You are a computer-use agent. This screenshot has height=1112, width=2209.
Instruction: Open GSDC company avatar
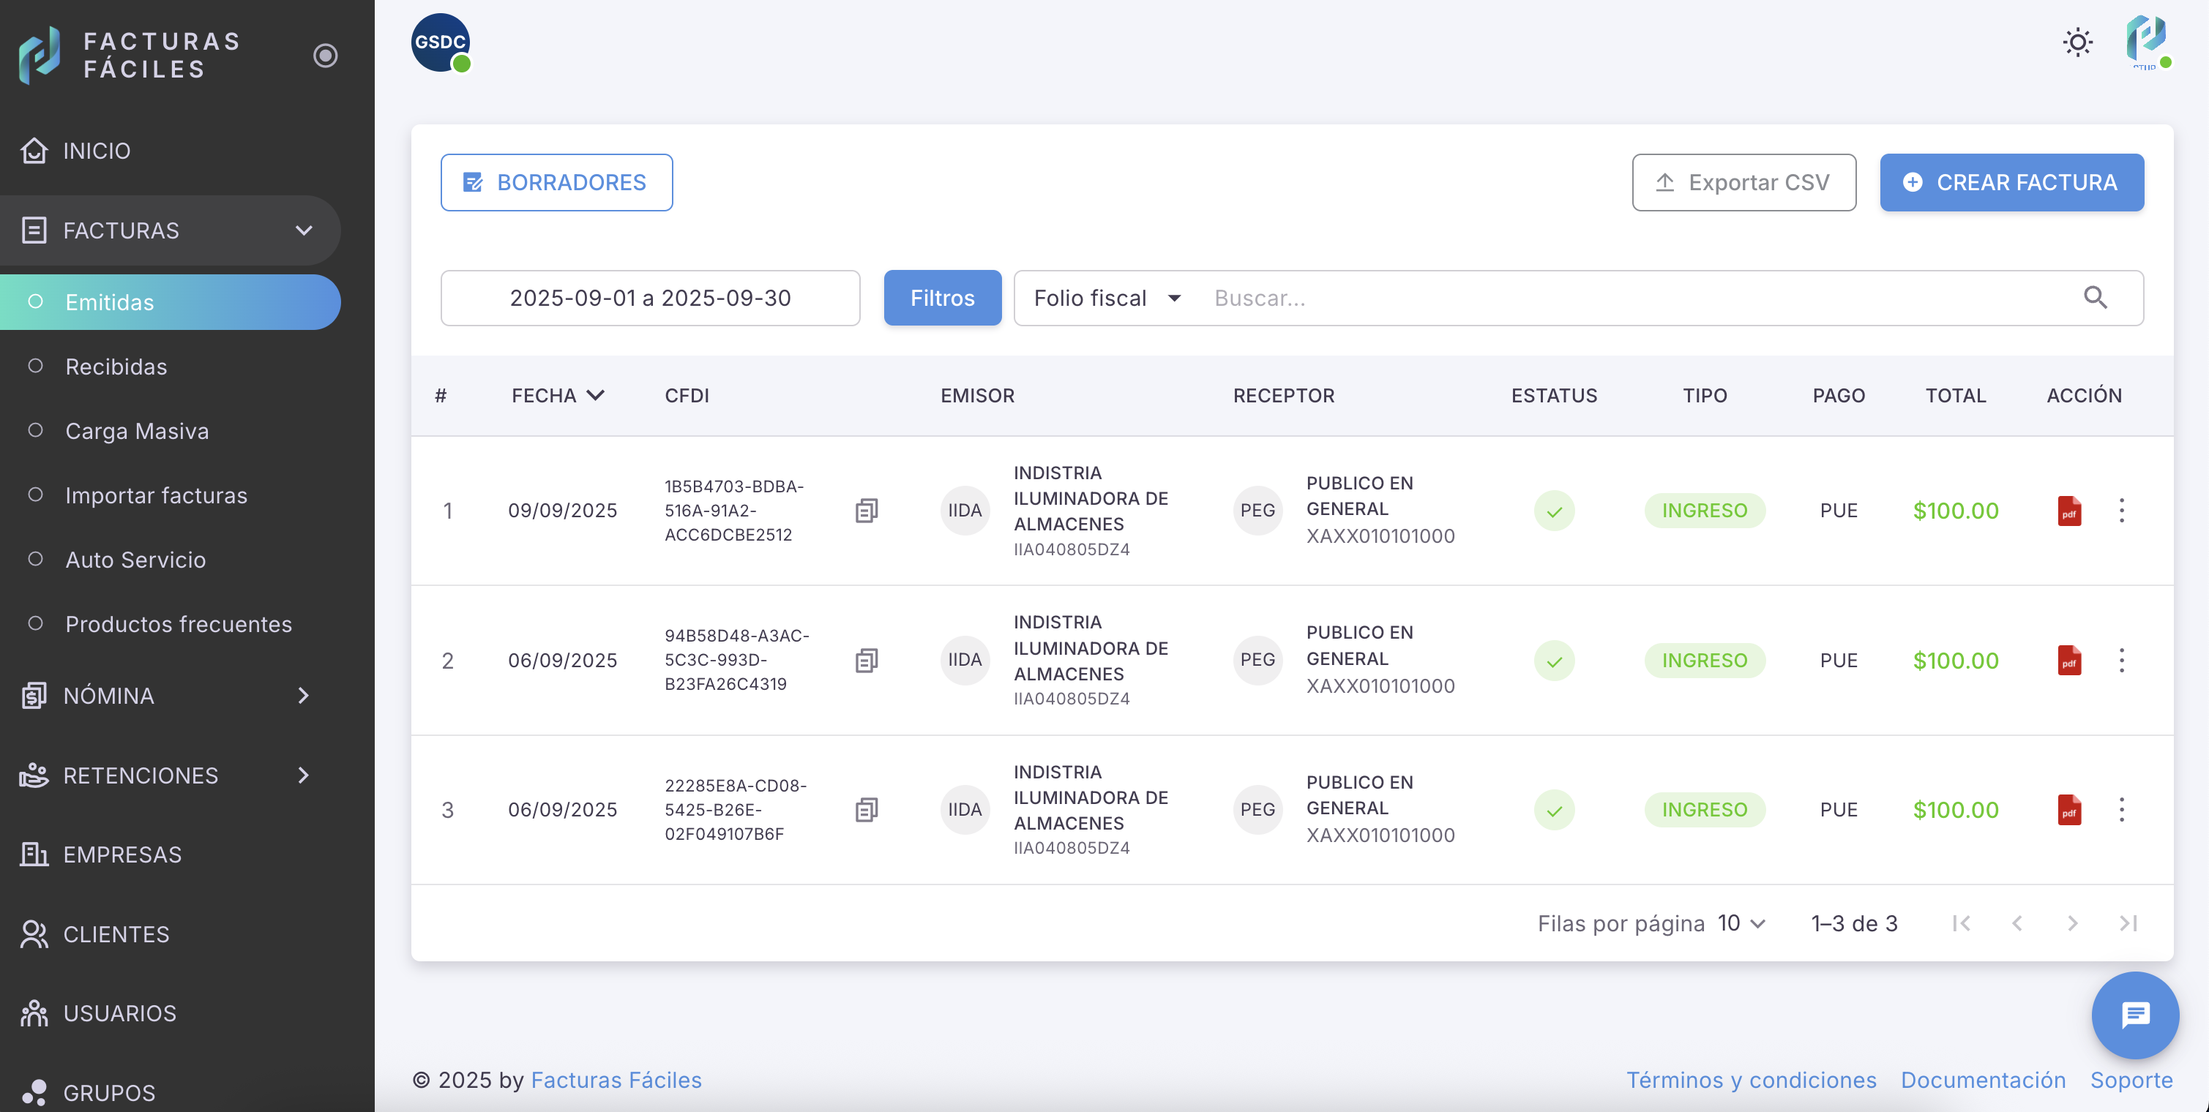tap(440, 42)
